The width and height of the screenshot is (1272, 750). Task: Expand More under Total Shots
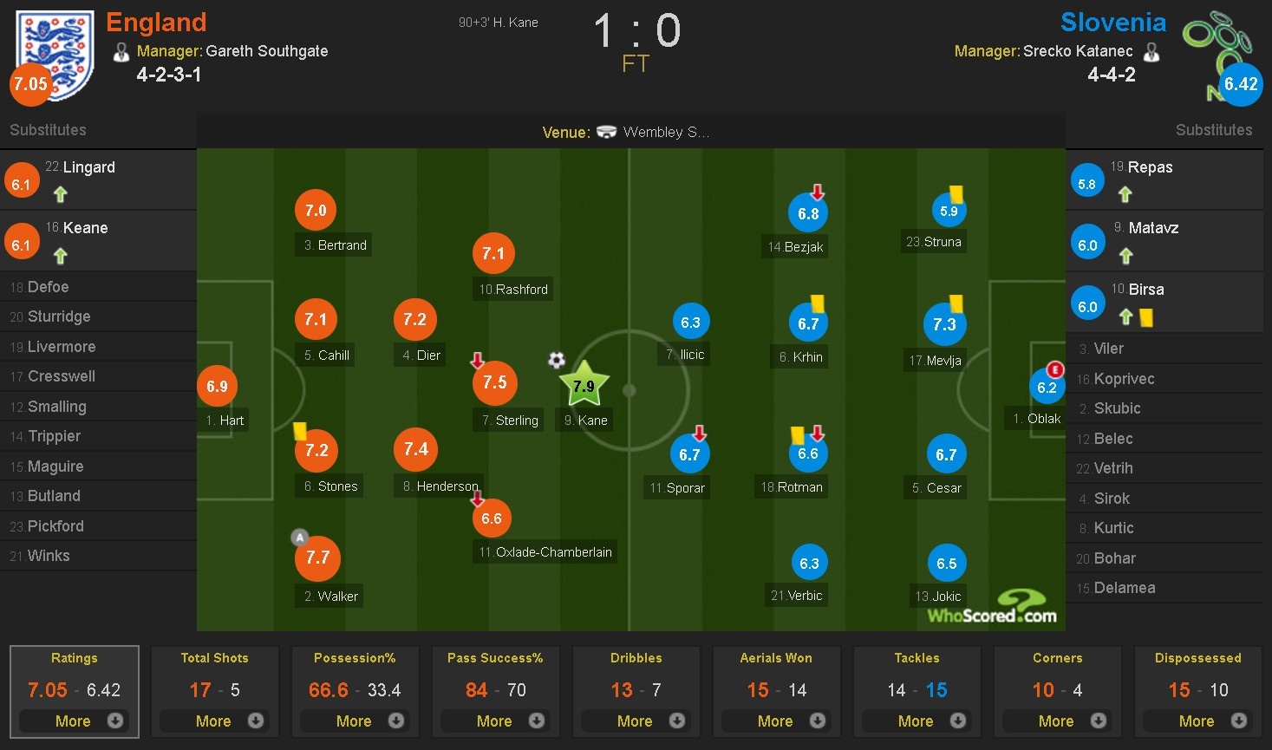click(214, 721)
